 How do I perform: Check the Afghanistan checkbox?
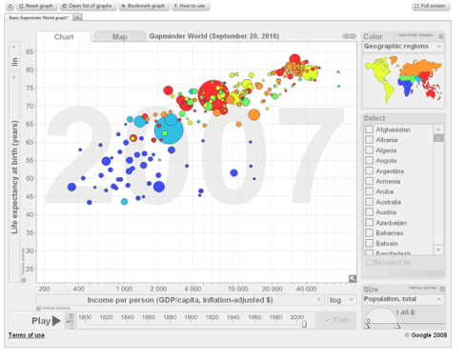click(369, 130)
